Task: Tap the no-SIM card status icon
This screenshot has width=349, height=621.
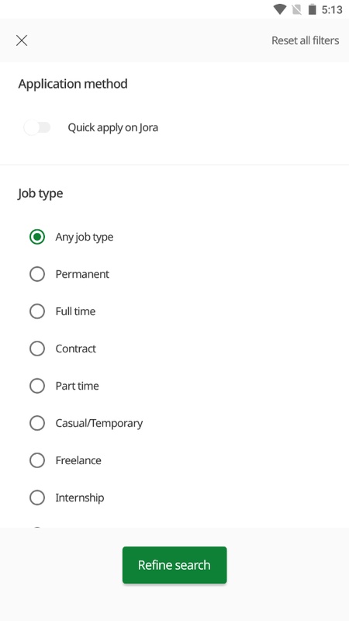Action: pyautogui.click(x=297, y=9)
